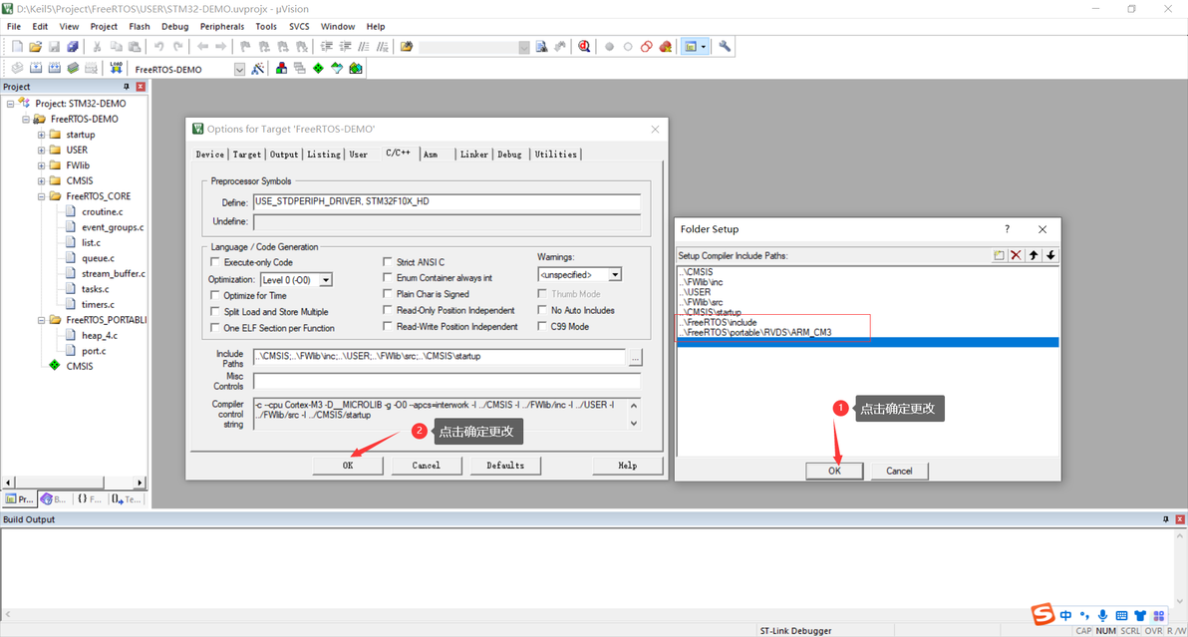Viewport: 1188px width, 637px height.
Task: Click the New folder icon in Folder Setup
Action: point(999,255)
